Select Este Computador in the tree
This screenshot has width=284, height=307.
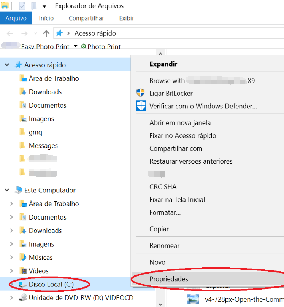(50, 190)
